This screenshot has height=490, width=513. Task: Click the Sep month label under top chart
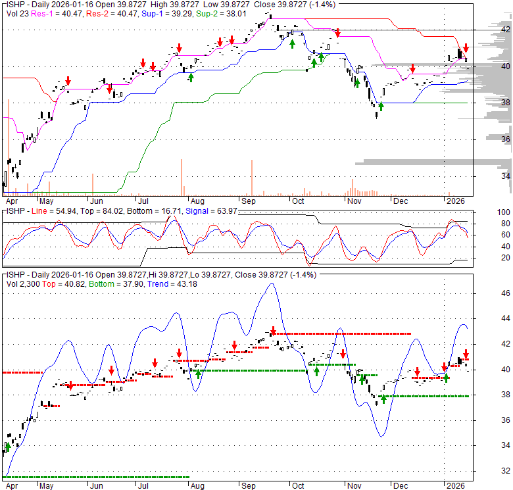coord(248,200)
